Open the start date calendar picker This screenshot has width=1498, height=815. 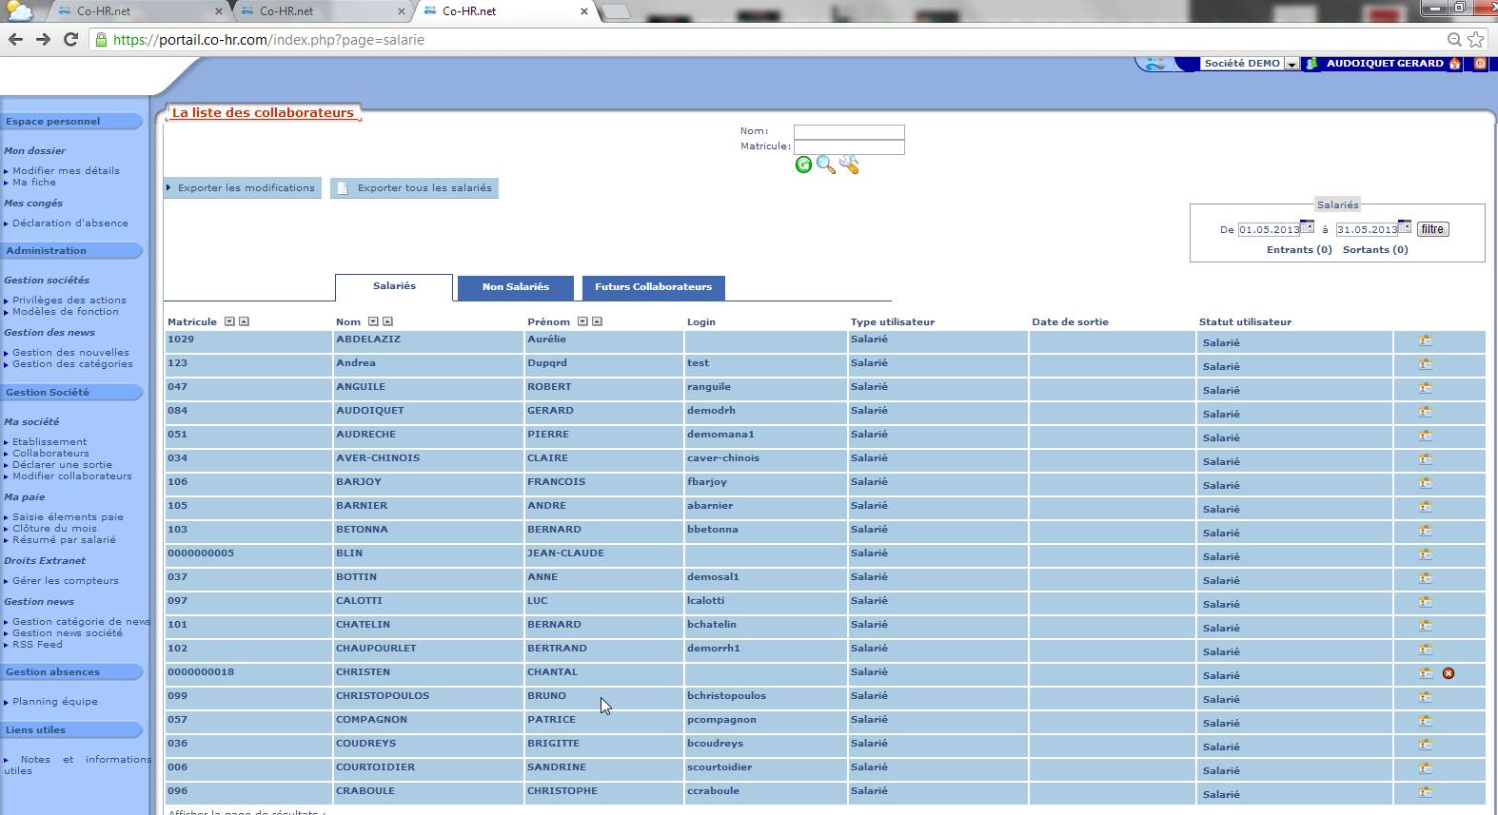point(1308,227)
